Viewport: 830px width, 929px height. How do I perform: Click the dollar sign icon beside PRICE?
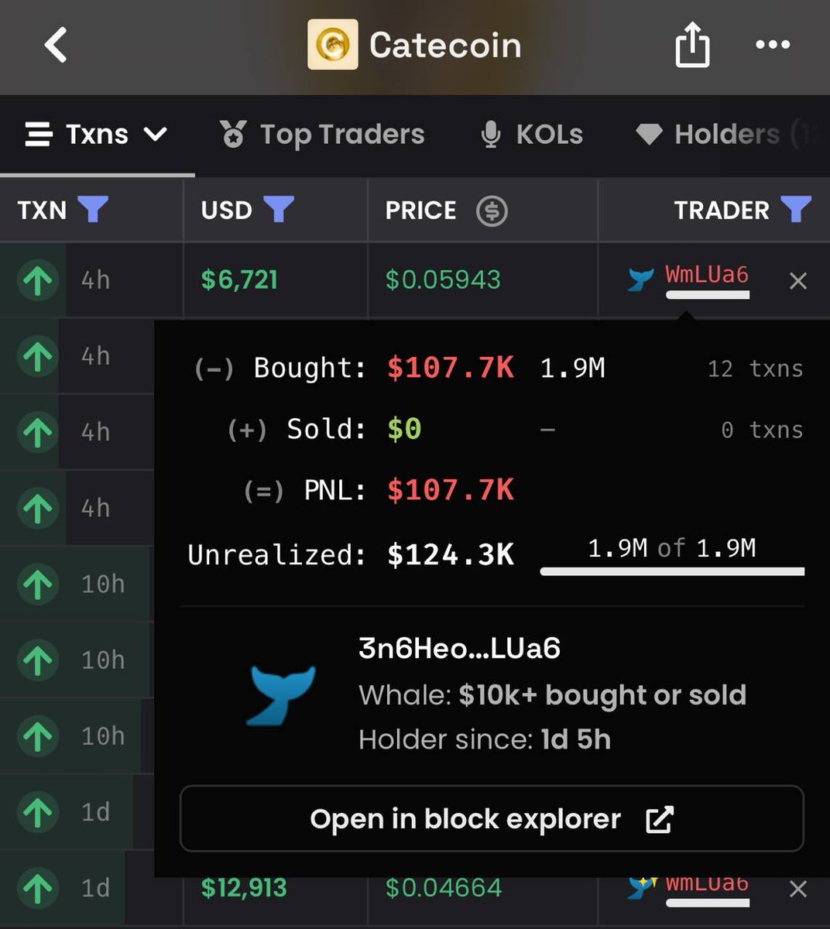click(x=492, y=211)
